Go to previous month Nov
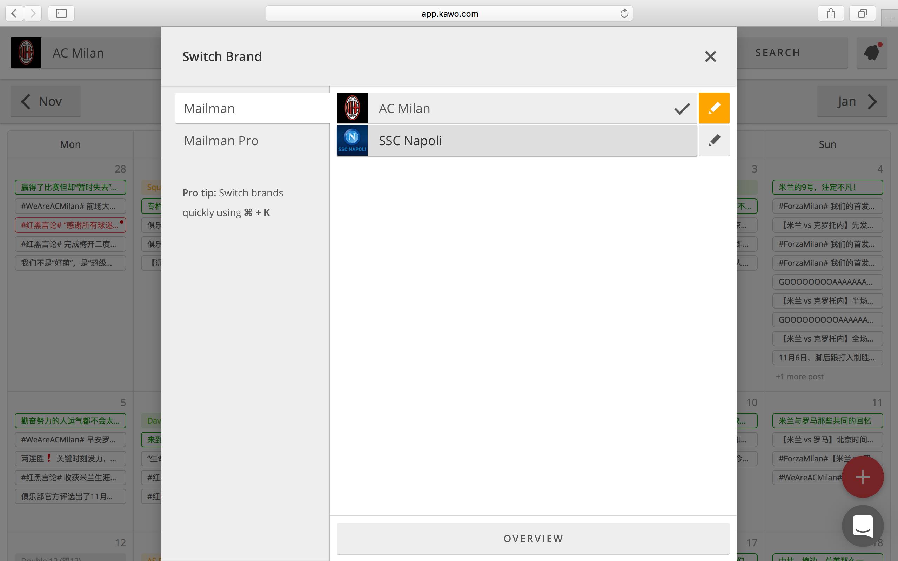Image resolution: width=898 pixels, height=561 pixels. (x=45, y=101)
